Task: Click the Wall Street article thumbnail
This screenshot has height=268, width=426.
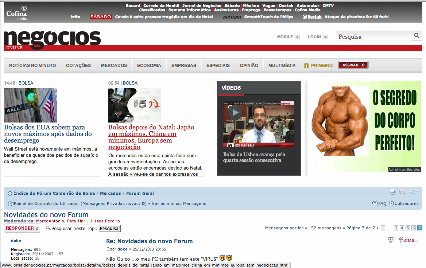Action: [x=30, y=105]
